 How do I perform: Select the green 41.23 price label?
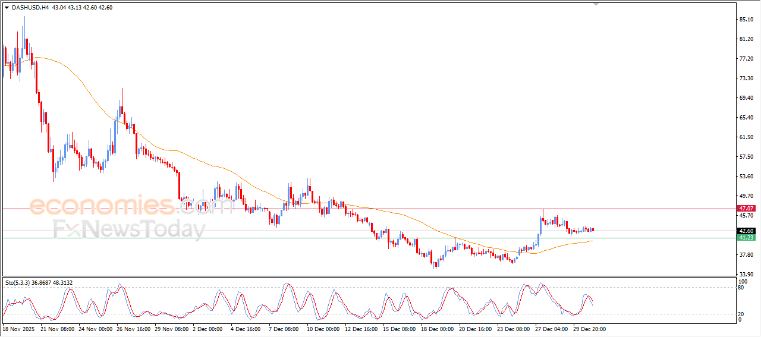pyautogui.click(x=746, y=238)
